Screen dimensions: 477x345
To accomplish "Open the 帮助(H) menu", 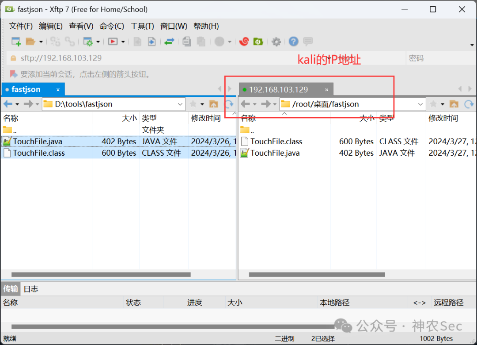I will (x=206, y=26).
